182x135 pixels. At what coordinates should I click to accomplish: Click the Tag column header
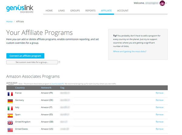(62, 88)
